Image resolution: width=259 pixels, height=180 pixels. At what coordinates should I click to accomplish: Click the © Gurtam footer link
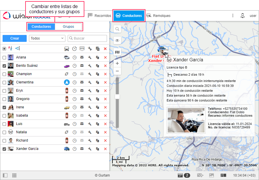point(102,175)
